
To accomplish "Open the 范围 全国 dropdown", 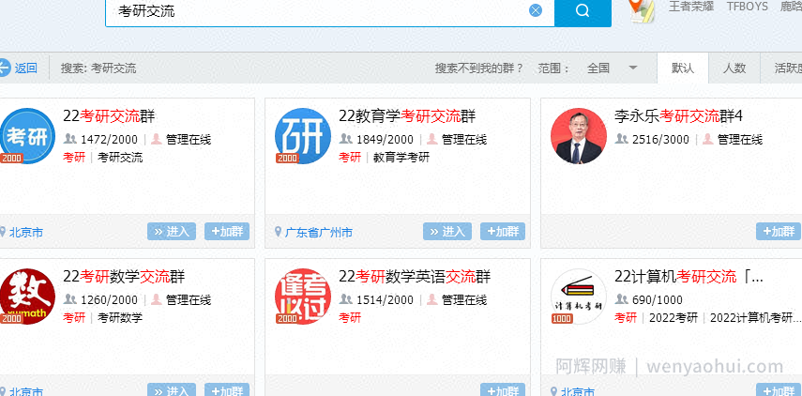I will pos(613,69).
